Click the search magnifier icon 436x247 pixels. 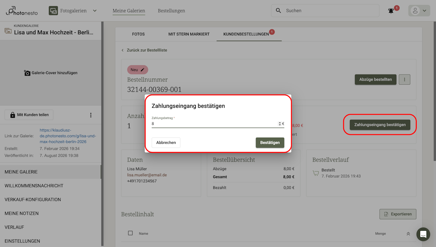(x=279, y=11)
